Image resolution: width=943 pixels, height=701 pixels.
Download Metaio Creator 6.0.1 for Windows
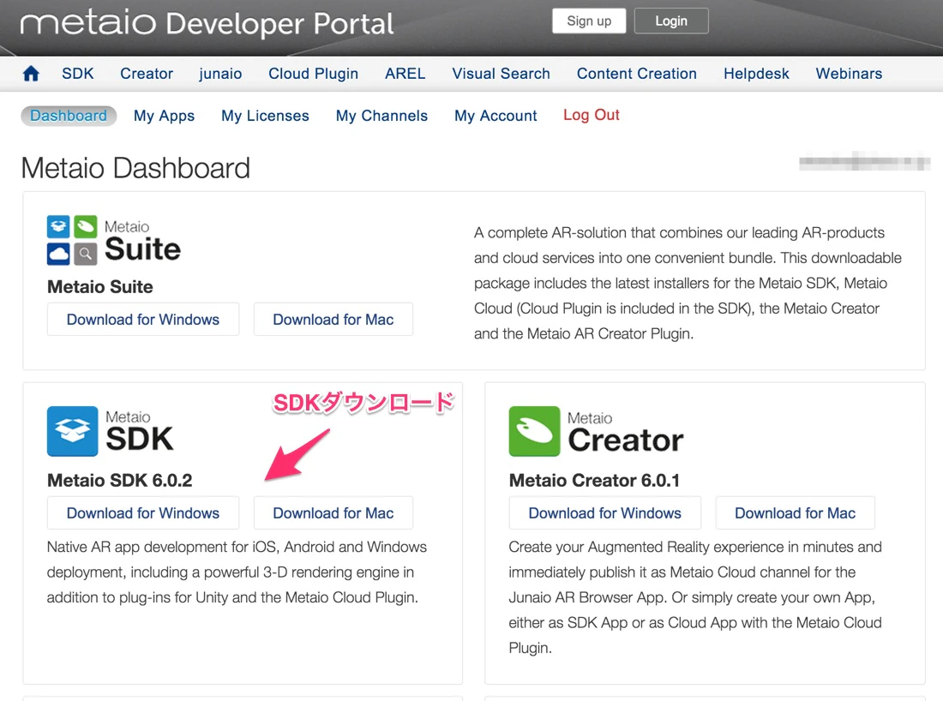point(605,512)
